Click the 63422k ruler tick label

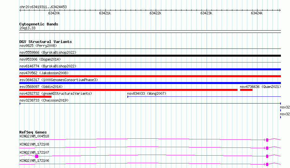pos(155,13)
